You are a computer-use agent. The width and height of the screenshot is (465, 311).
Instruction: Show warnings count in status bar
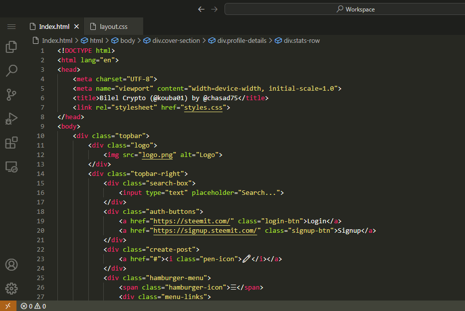40,306
